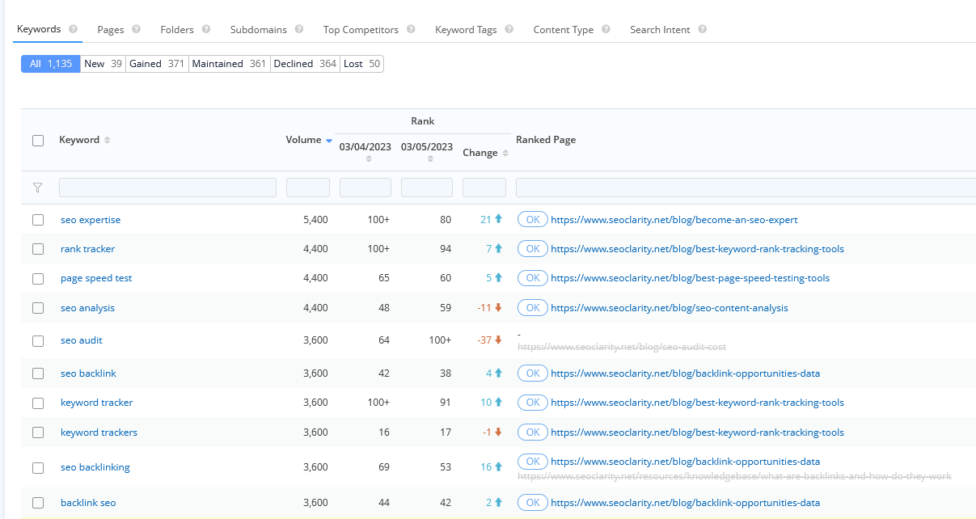Filter by Lost 50 keywords
This screenshot has height=519, width=976.
tap(361, 64)
